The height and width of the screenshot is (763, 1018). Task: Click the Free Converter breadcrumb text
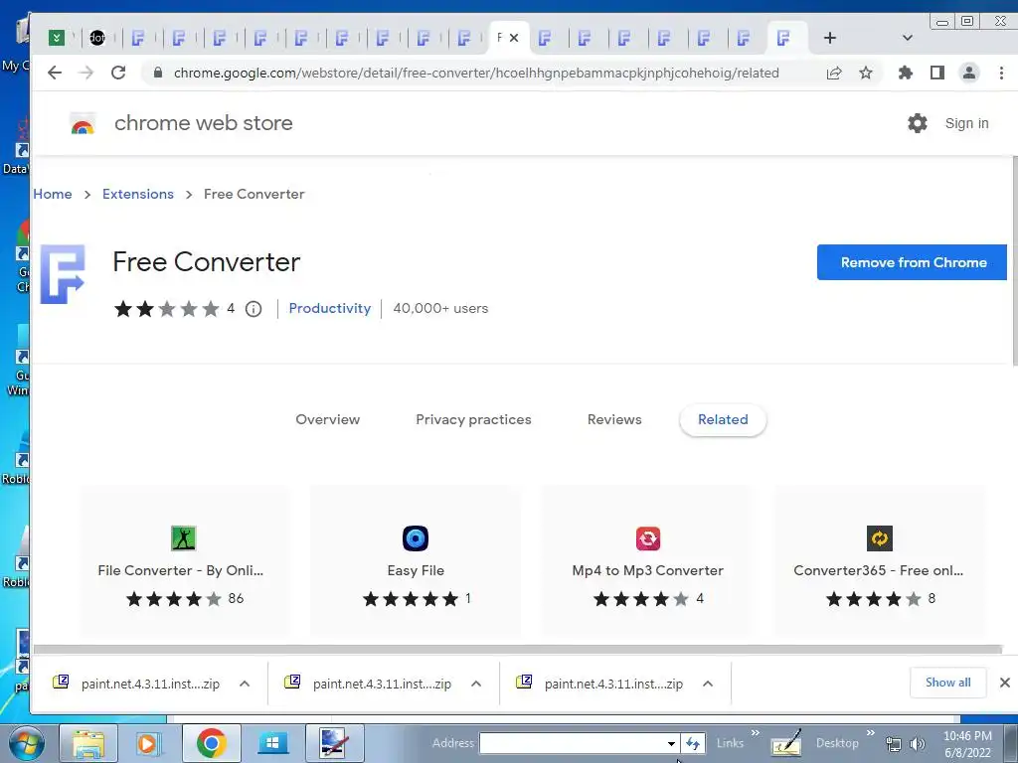254,194
